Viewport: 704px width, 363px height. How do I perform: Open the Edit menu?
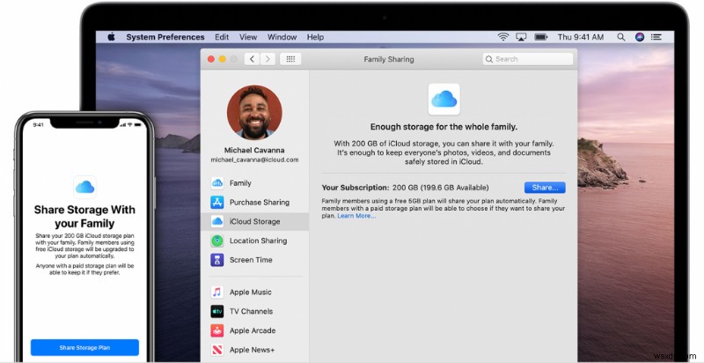(x=222, y=37)
